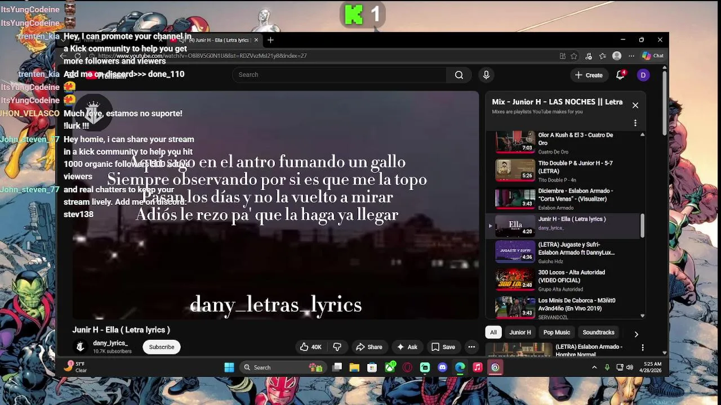This screenshot has height=405, width=721.
Task: Select the Soundtracks filter chip
Action: [x=598, y=332]
